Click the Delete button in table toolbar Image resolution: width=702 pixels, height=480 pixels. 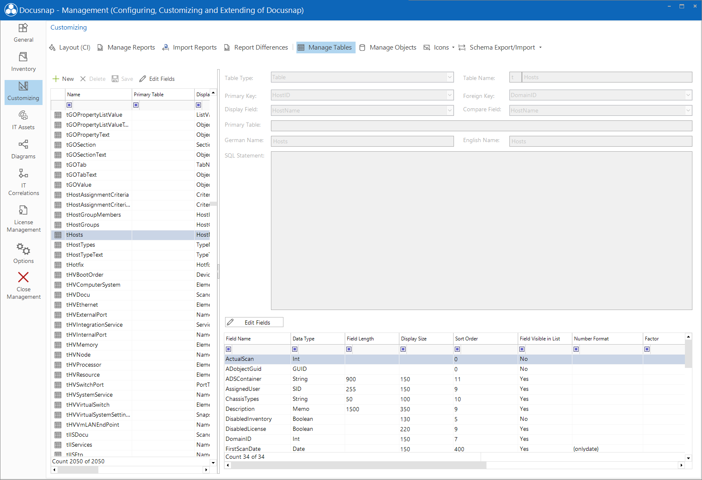tap(93, 79)
